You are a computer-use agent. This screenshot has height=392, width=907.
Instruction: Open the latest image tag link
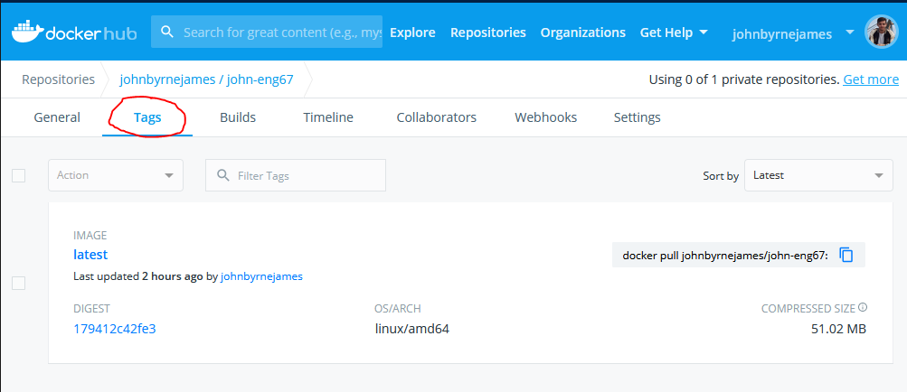coord(90,255)
